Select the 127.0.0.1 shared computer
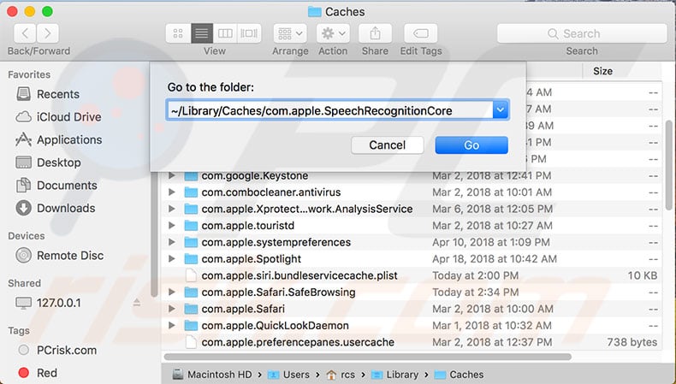676x384 pixels. pyautogui.click(x=58, y=303)
